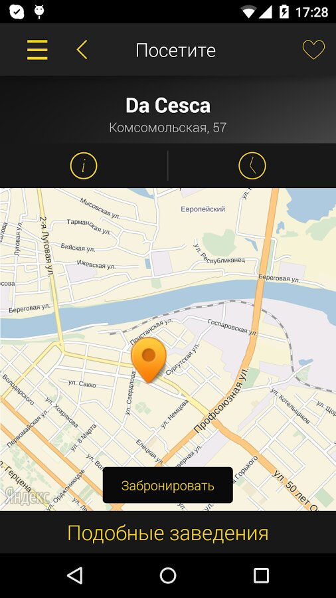The width and height of the screenshot is (336, 598).
Task: Tap the Android home circle button
Action: click(x=168, y=575)
